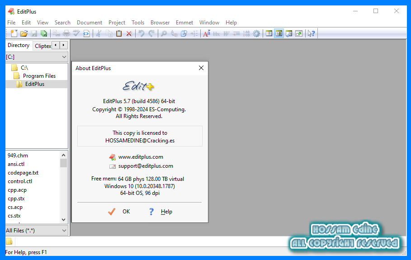Screen dimensions: 411x260
Task: Open the Edit menu
Action: point(26,23)
